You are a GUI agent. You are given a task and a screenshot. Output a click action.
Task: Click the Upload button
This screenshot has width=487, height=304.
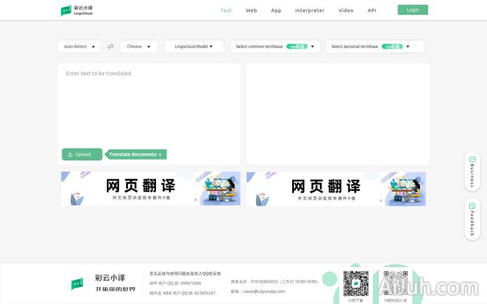82,154
